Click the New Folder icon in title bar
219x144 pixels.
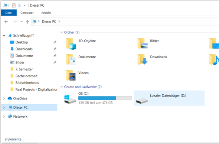coord(19,5)
